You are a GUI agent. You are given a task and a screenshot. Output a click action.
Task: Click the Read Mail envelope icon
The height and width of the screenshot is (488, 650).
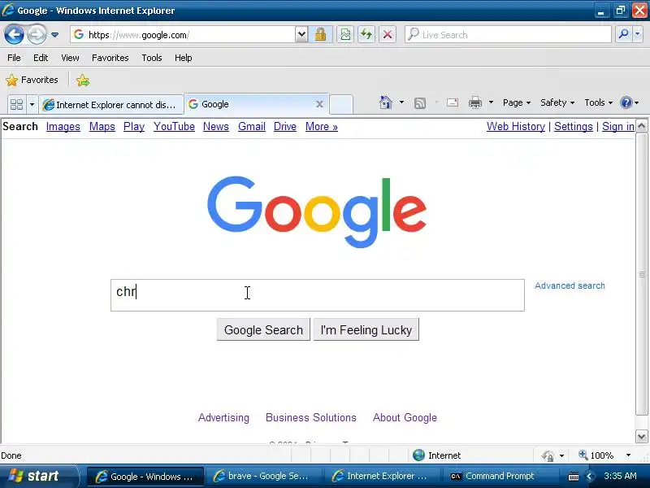point(453,102)
